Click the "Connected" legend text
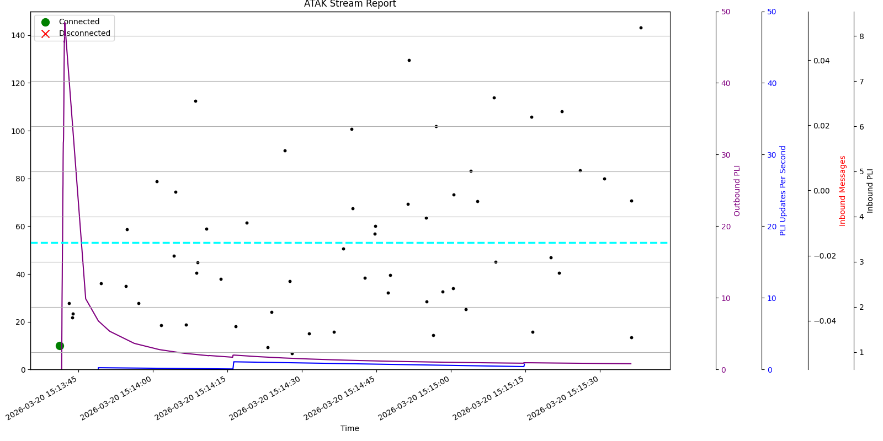Viewport: 883px width, 441px height. [x=79, y=22]
